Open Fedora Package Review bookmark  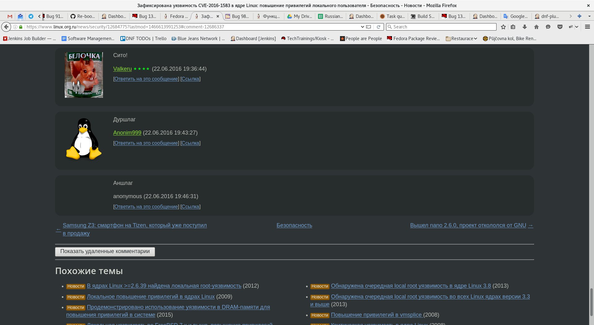[413, 39]
